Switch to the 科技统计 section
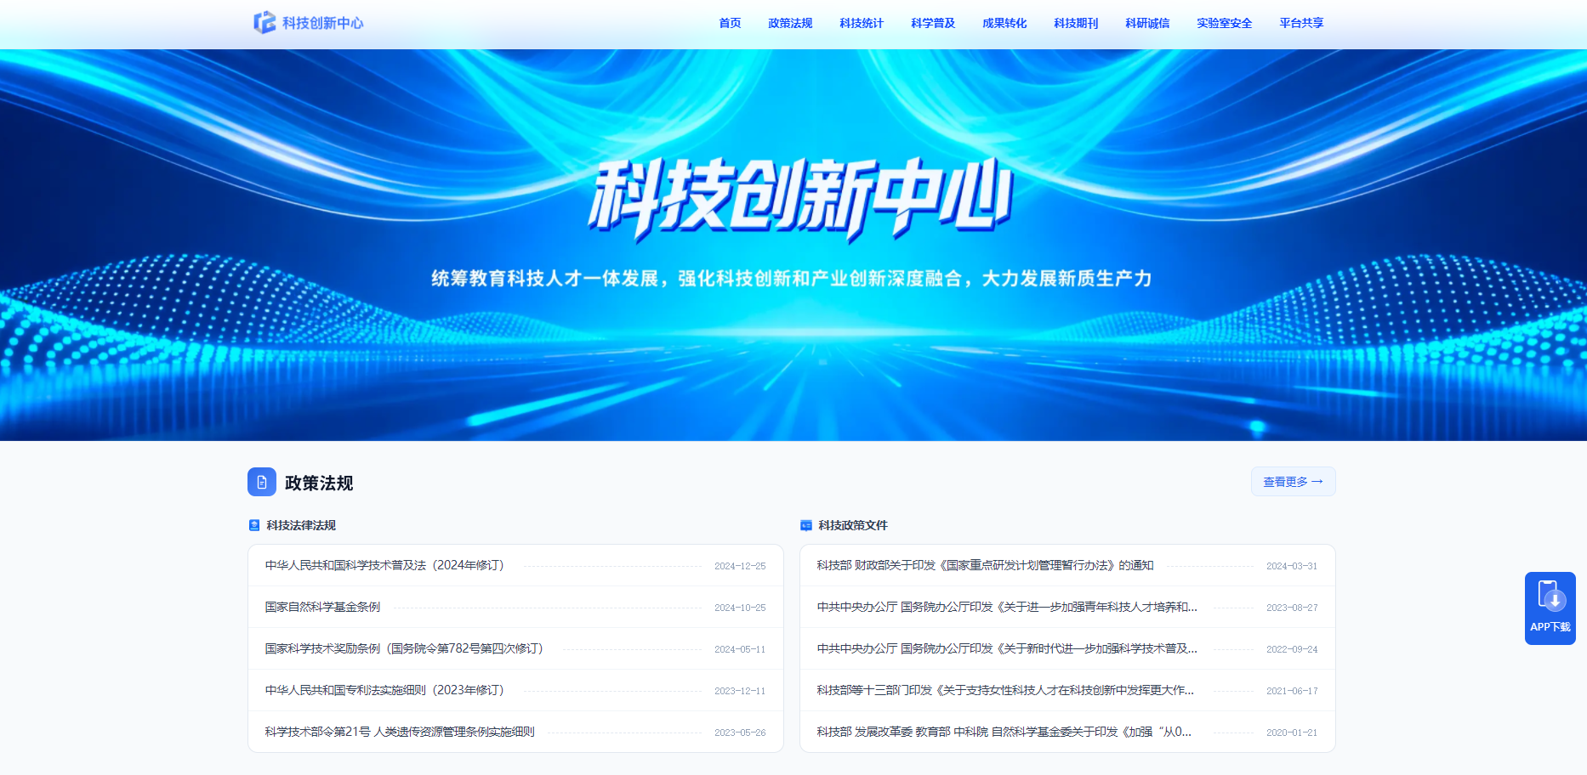This screenshot has height=775, width=1587. pos(861,23)
